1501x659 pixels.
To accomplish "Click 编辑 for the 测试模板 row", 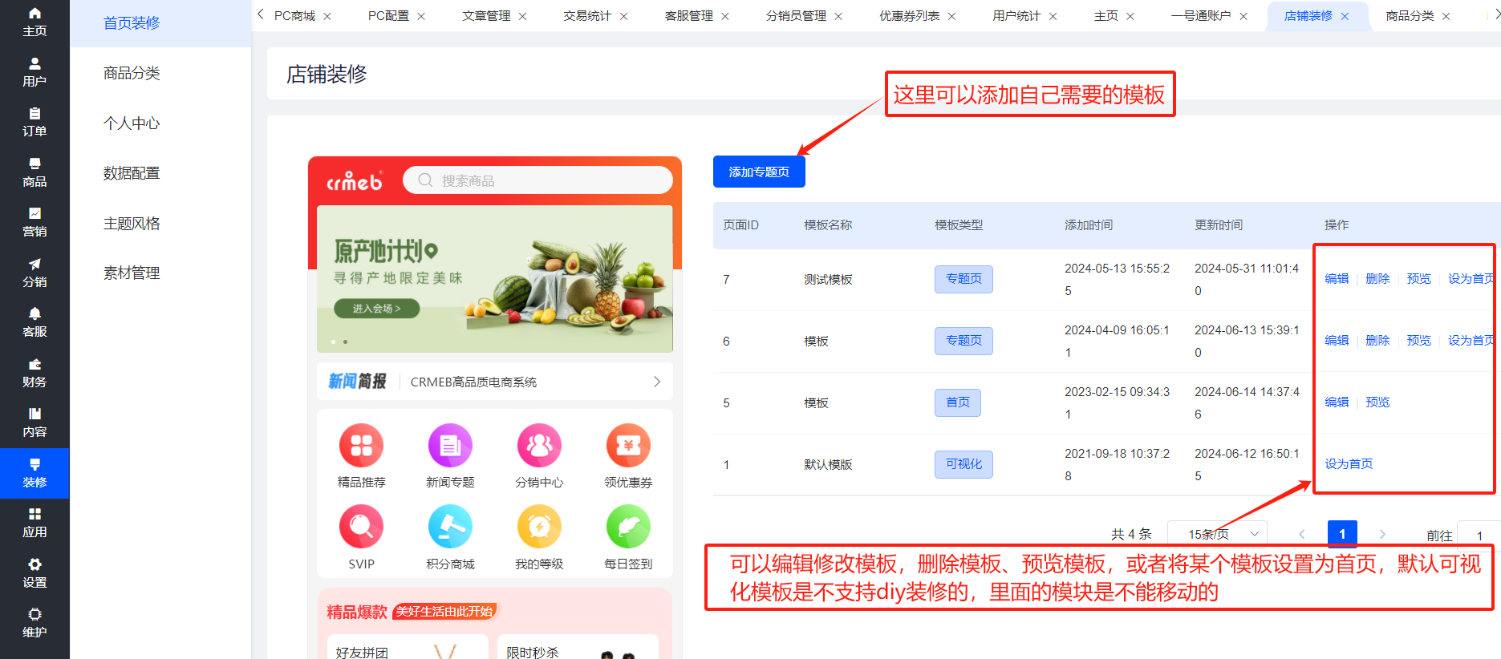I will click(1337, 279).
